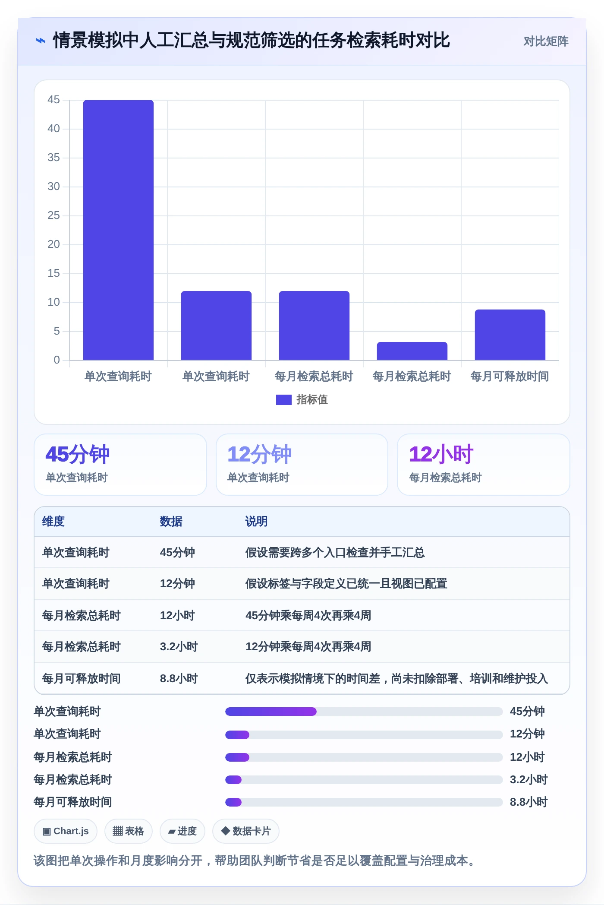Click the 表格 tag chip
Image resolution: width=604 pixels, height=905 pixels.
(129, 831)
